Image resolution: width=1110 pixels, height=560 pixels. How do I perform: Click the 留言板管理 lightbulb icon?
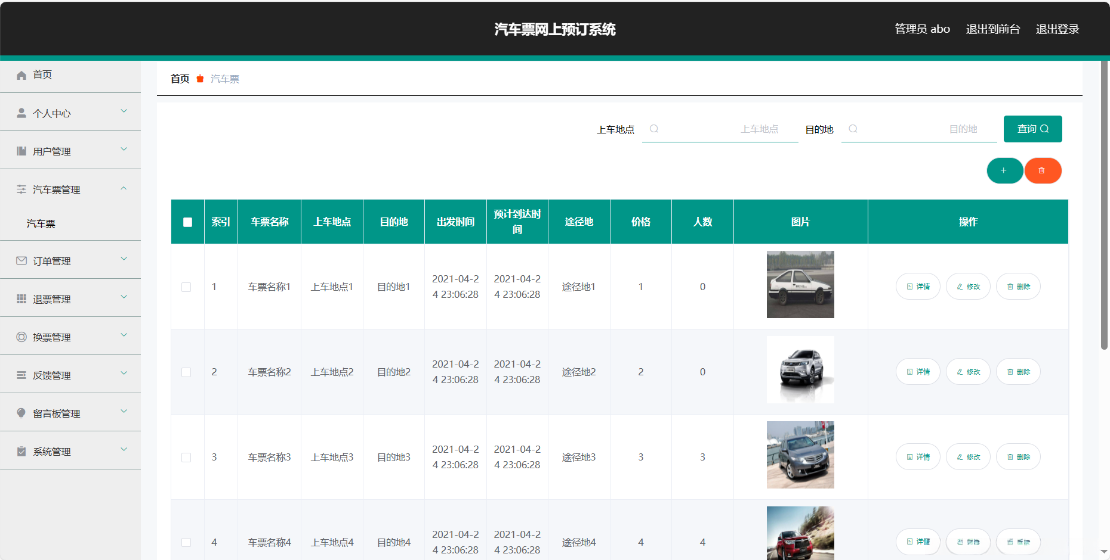21,413
